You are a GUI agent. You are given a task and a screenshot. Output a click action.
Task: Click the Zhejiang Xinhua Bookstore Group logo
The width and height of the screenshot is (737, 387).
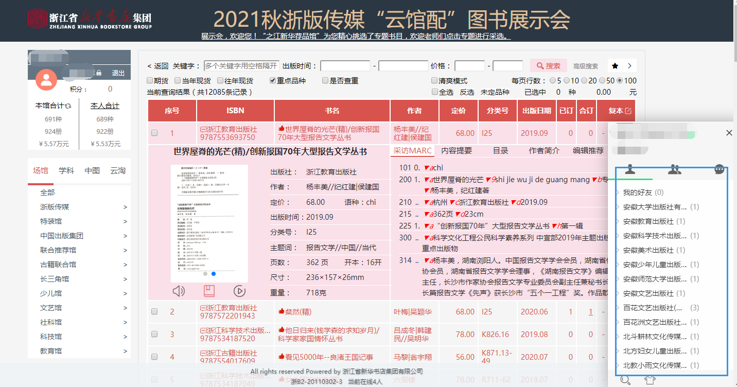click(90, 20)
